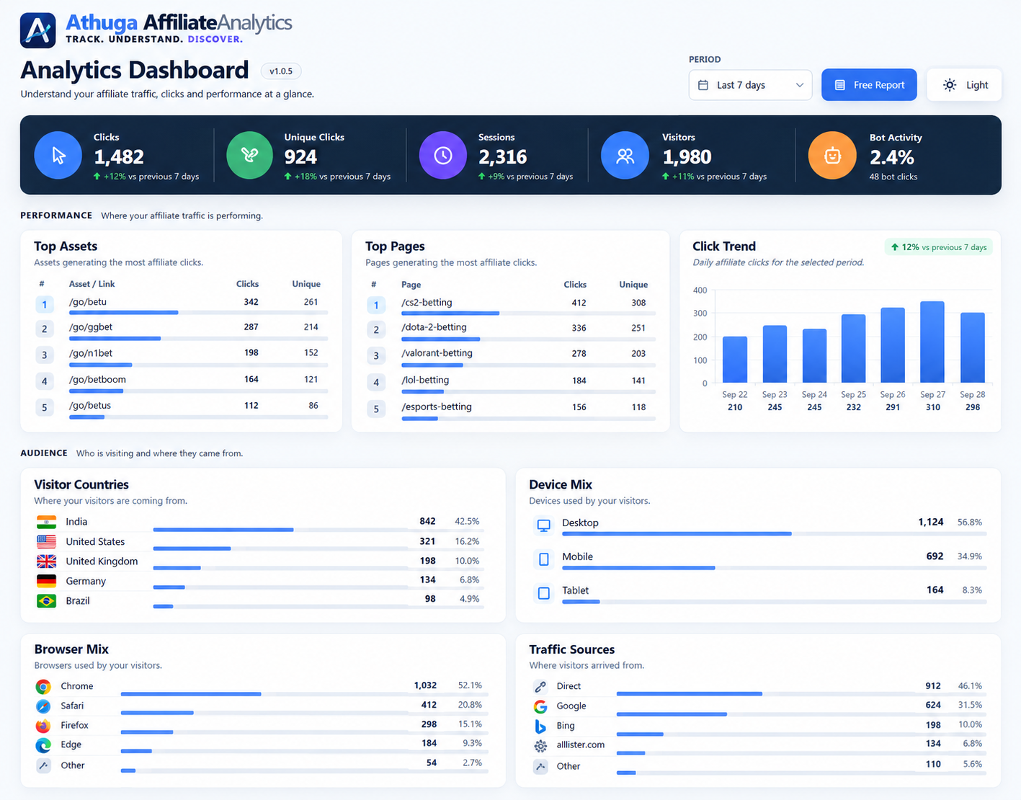Screen dimensions: 1021x800
Task: Click the India visitors progress bar
Action: (x=318, y=530)
